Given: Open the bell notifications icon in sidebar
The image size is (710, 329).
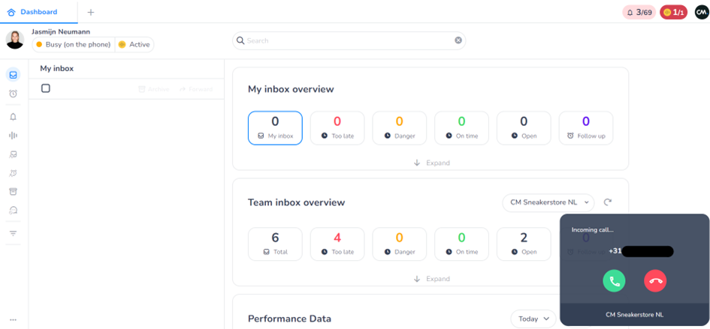Looking at the screenshot, I should point(13,117).
